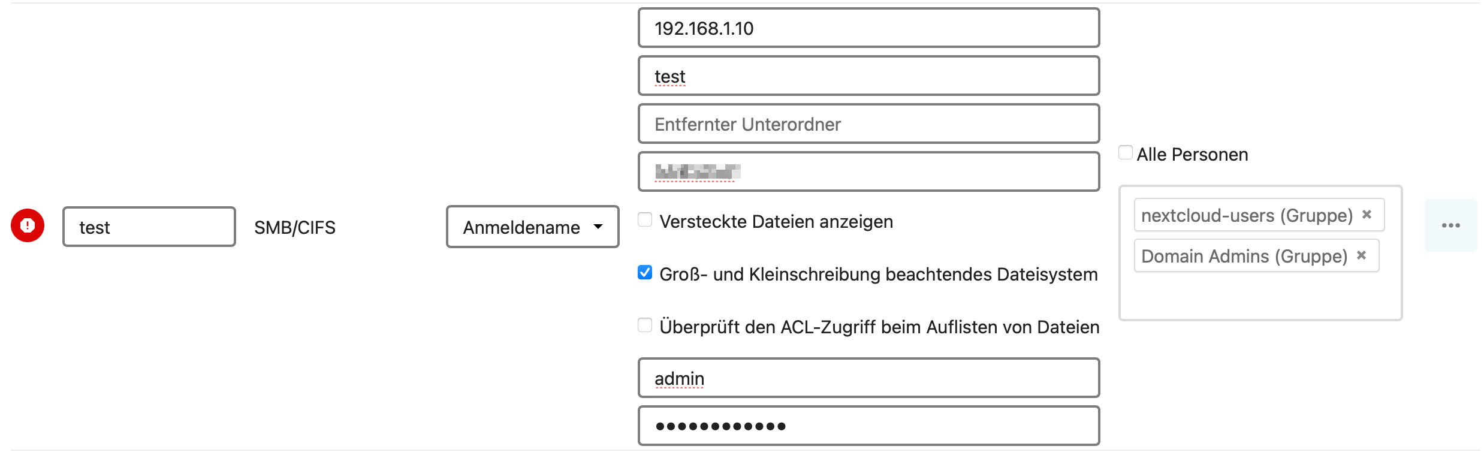Click the Domain Admins (Gruppe) tag
The height and width of the screenshot is (452, 1484).
pyautogui.click(x=1244, y=256)
